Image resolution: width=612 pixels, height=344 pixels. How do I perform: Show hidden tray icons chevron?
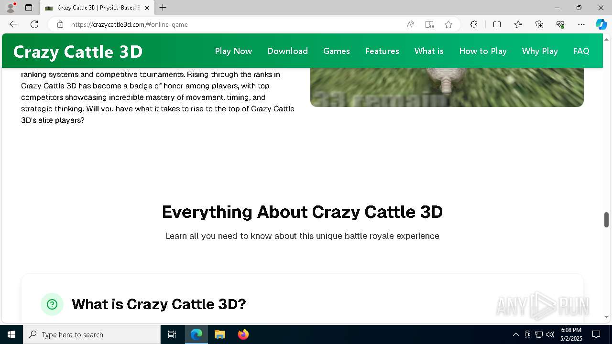point(515,334)
